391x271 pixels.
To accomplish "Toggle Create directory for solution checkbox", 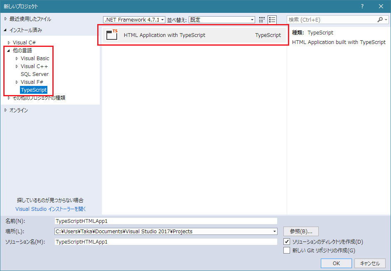I will coord(287,242).
